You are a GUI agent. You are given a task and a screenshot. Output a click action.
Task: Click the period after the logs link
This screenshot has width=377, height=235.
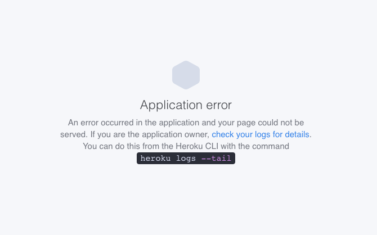[311, 137]
